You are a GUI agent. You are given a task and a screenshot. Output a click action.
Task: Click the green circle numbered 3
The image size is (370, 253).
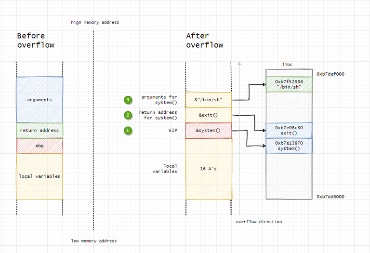[x=128, y=100]
